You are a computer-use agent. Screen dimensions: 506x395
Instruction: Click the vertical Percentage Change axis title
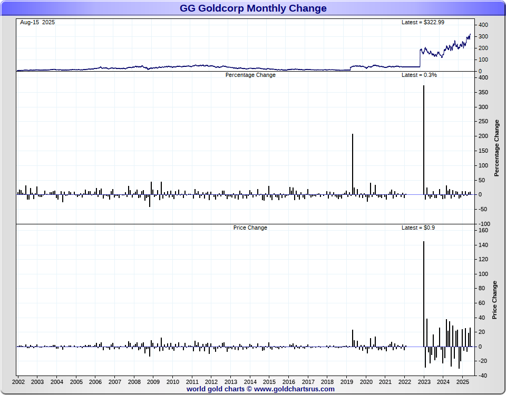coord(497,148)
